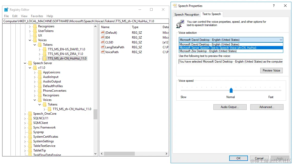Expand the Speech_OneCore key
Screen dimensions: 293x165
pyautogui.click(x=25, y=114)
